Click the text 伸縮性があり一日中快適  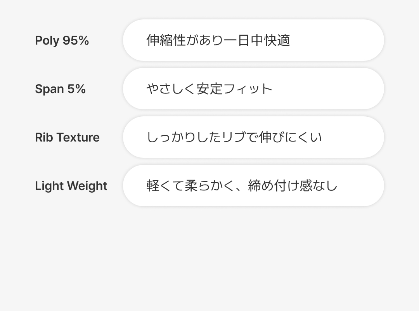click(x=218, y=40)
